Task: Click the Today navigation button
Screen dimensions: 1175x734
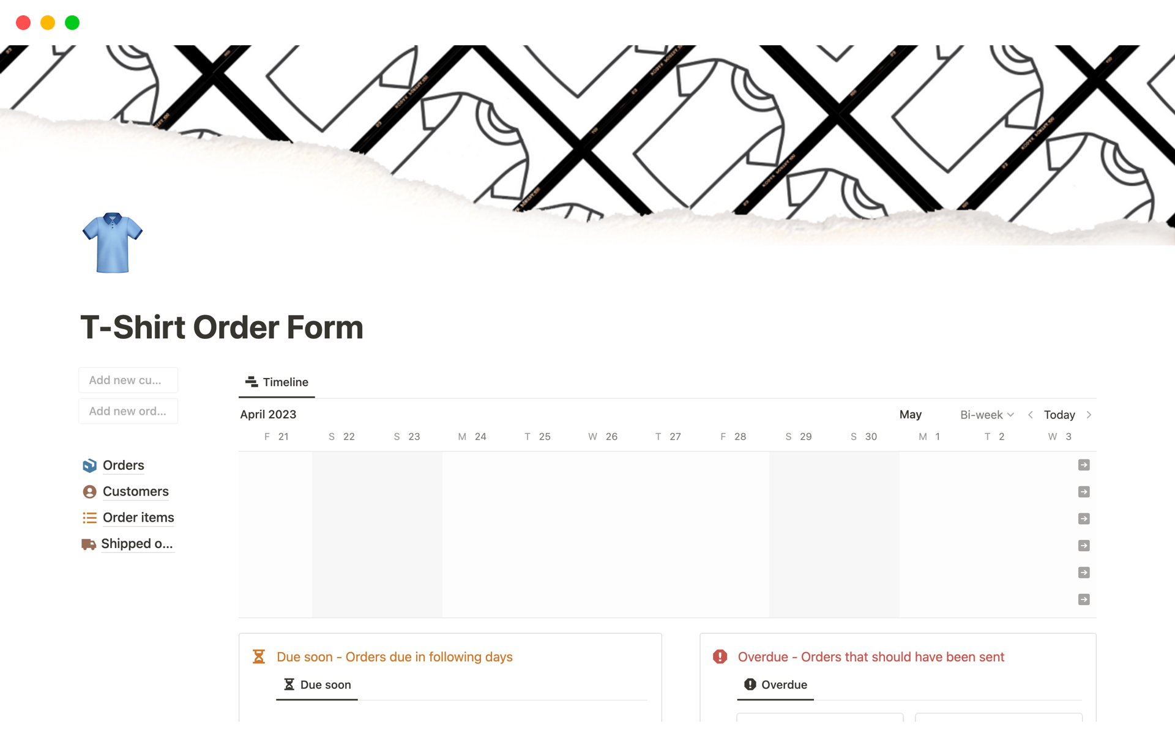Action: click(1060, 413)
